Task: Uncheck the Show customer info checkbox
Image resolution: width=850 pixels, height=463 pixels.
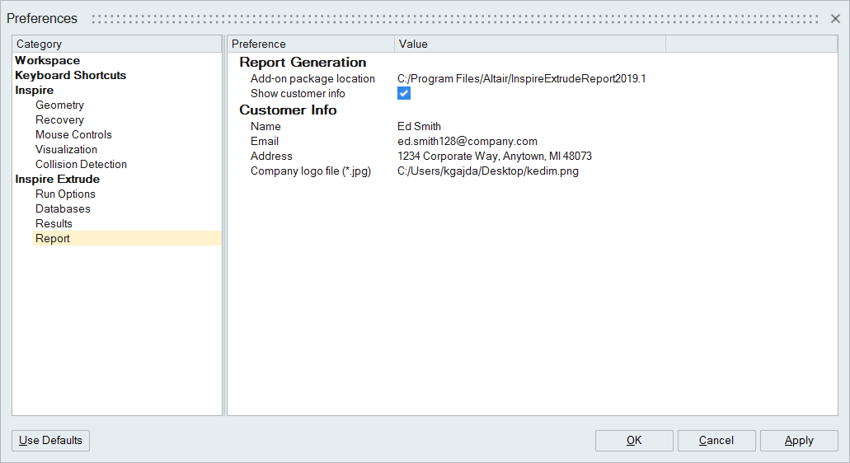Action: coord(404,94)
